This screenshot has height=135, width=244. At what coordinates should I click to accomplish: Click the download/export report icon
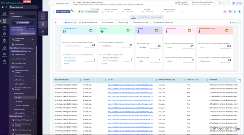click(x=225, y=12)
